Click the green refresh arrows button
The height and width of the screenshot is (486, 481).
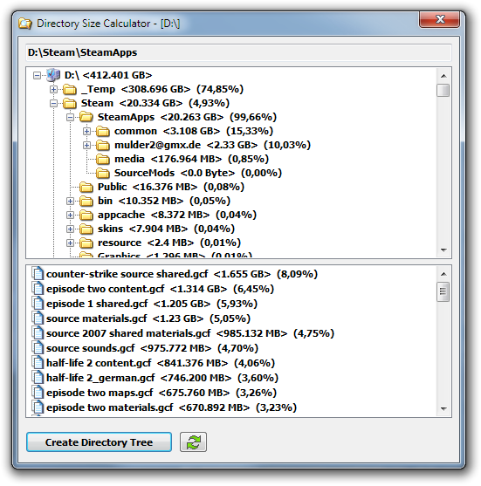click(x=193, y=442)
